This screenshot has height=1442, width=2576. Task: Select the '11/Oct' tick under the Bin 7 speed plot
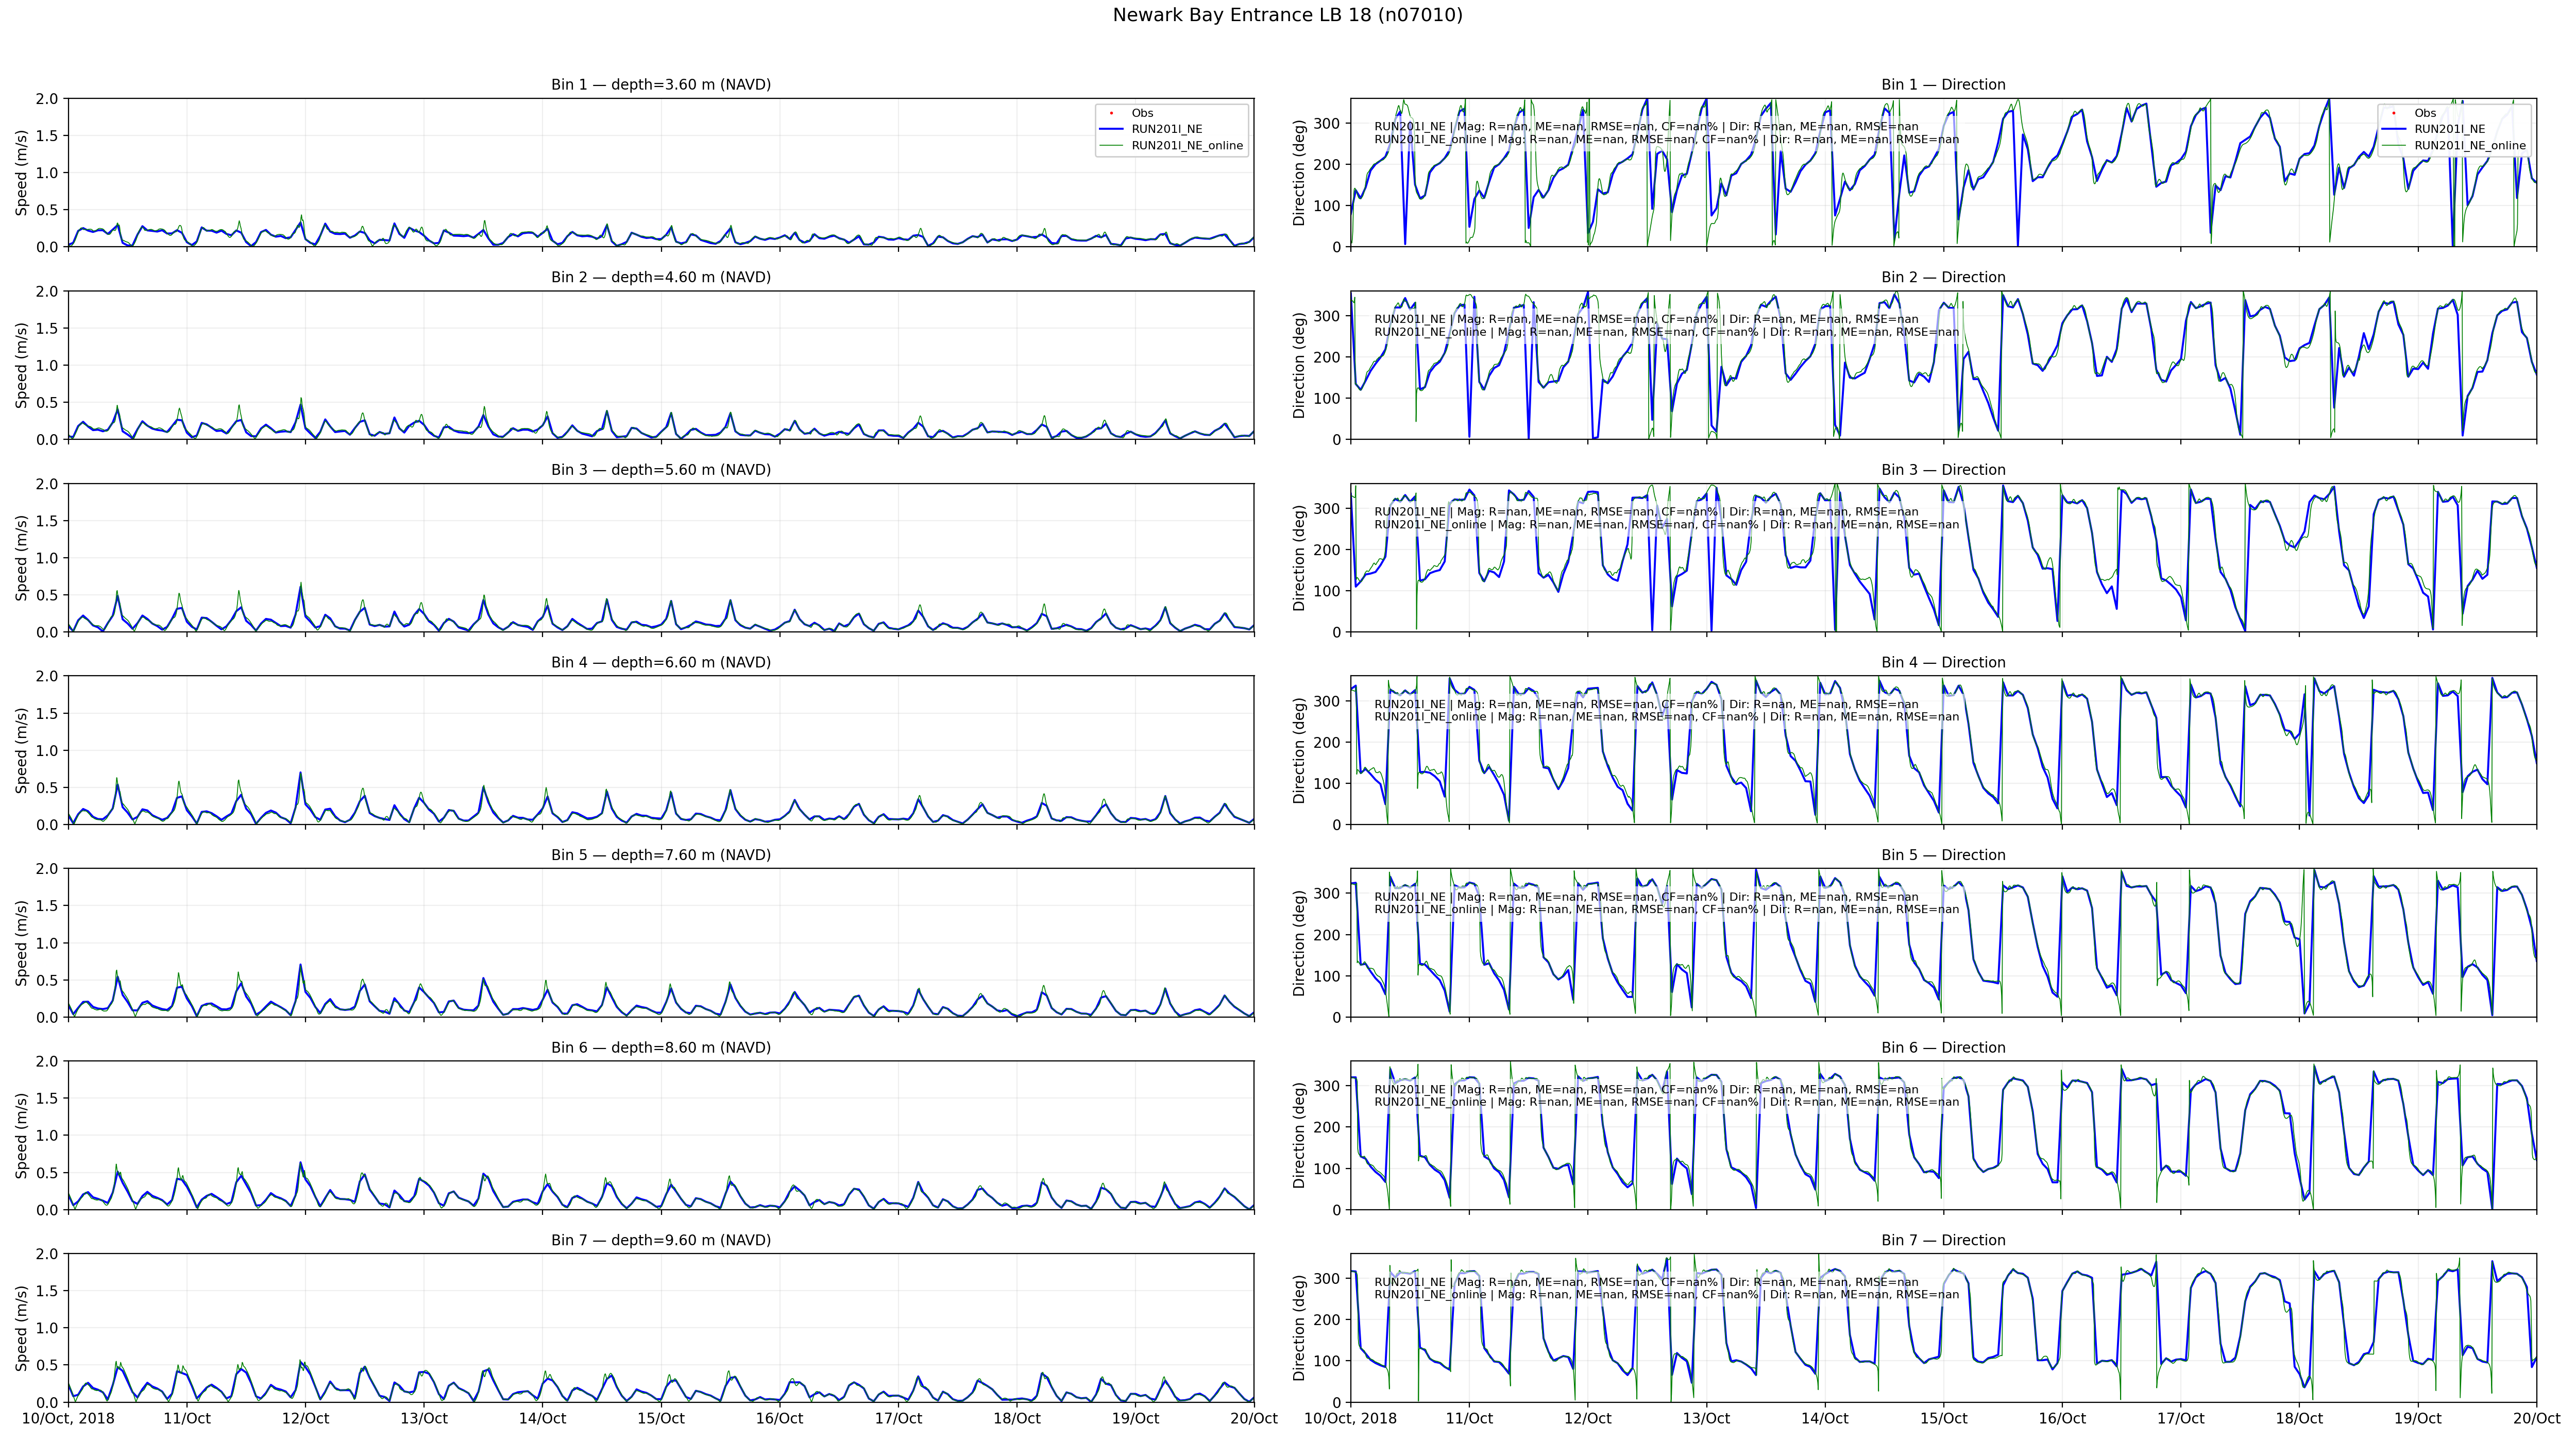187,1419
